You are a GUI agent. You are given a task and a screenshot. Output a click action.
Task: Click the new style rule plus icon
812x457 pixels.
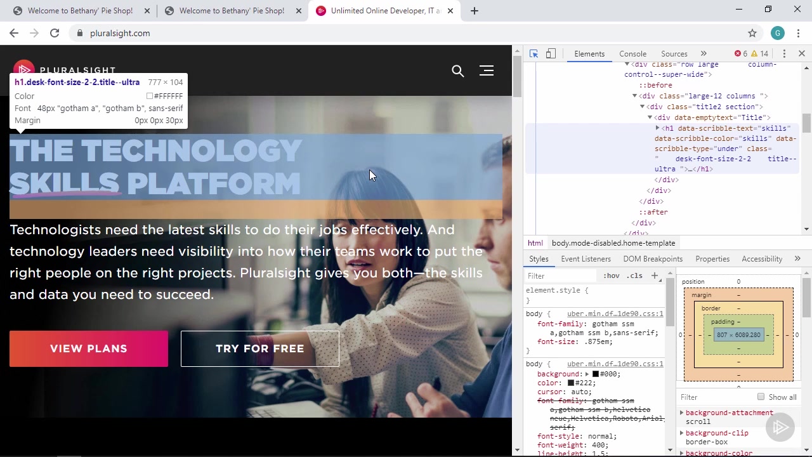click(x=654, y=276)
